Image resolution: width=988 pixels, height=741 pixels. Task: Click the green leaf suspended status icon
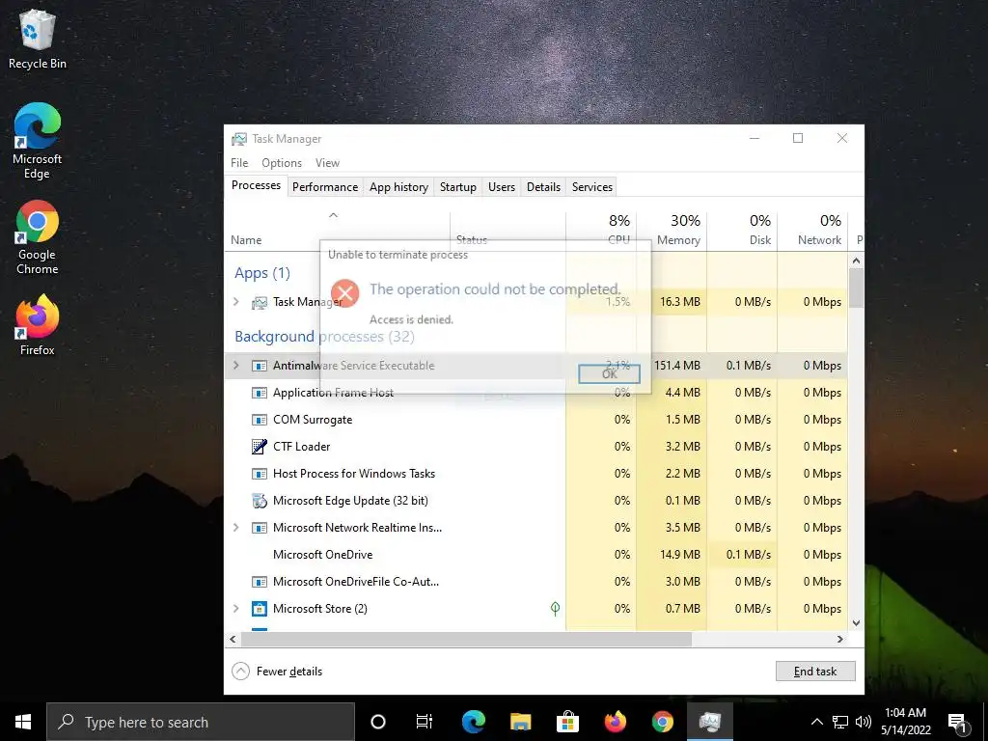coord(555,608)
